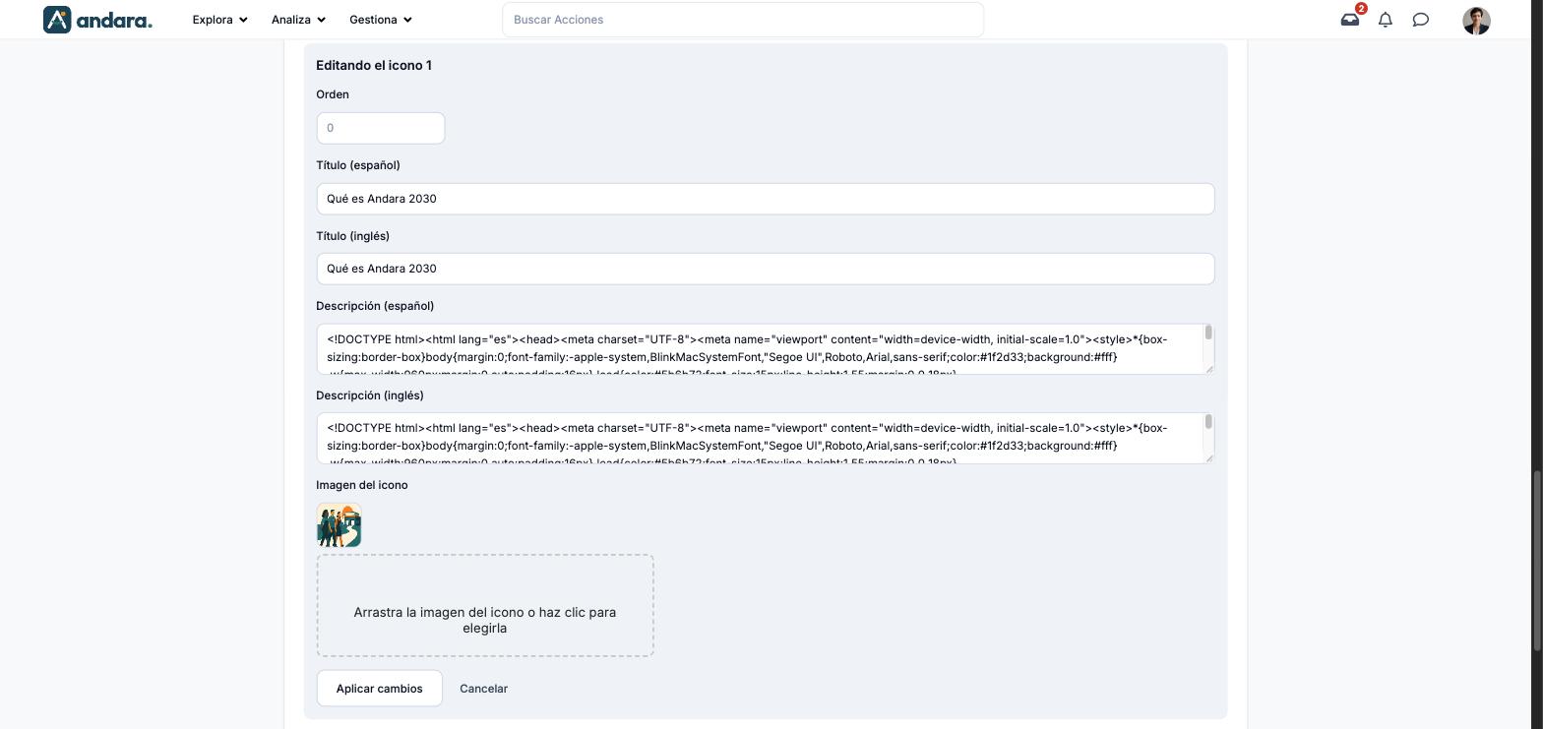
Task: Click the Descripción (inglés) textarea scrollbar
Action: click(1208, 421)
